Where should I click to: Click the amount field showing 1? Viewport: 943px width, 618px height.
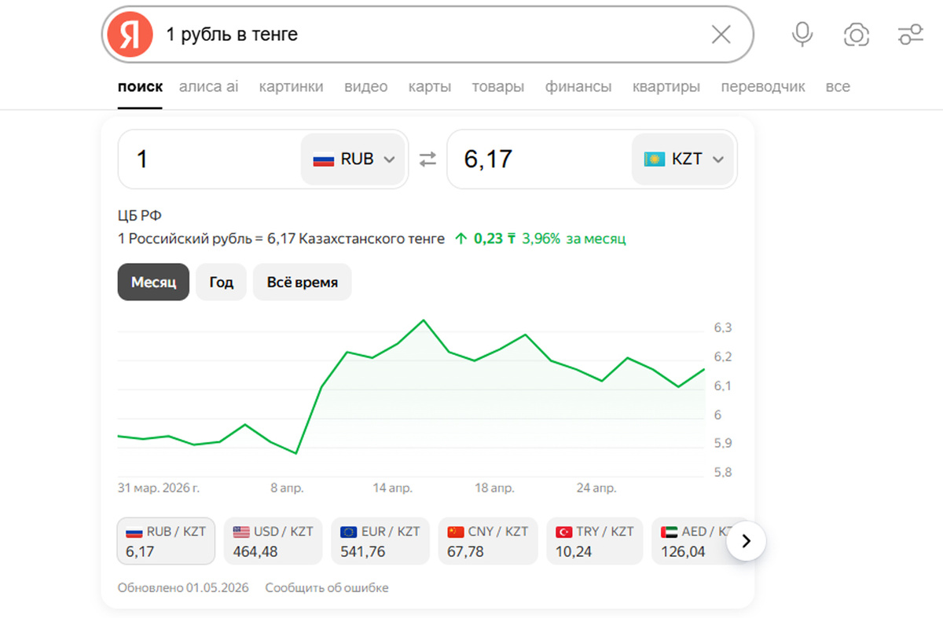210,159
